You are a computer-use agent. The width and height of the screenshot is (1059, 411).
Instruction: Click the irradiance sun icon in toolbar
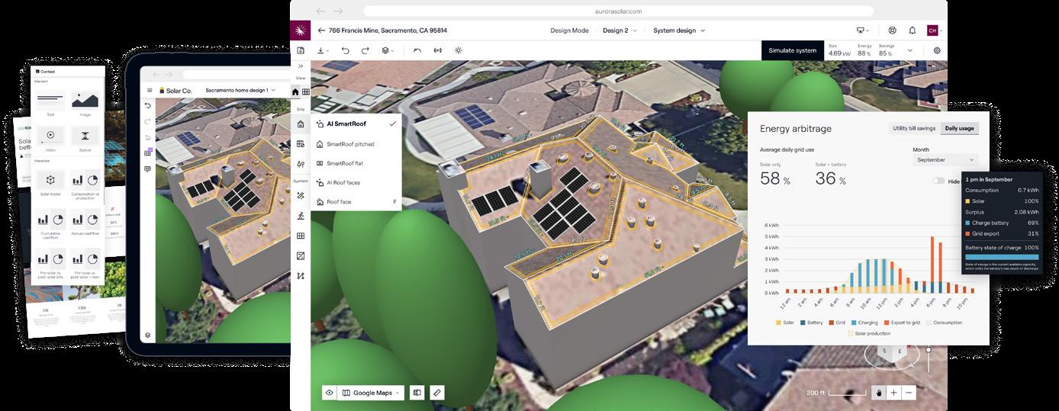pos(459,50)
